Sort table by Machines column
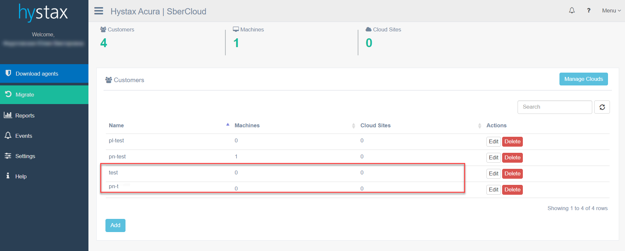 click(x=247, y=125)
